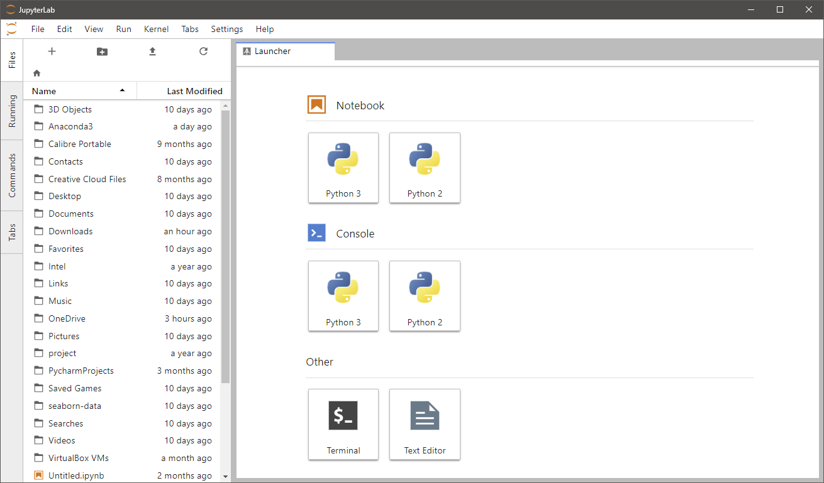
Task: Open the Text Editor
Action: [x=425, y=425]
